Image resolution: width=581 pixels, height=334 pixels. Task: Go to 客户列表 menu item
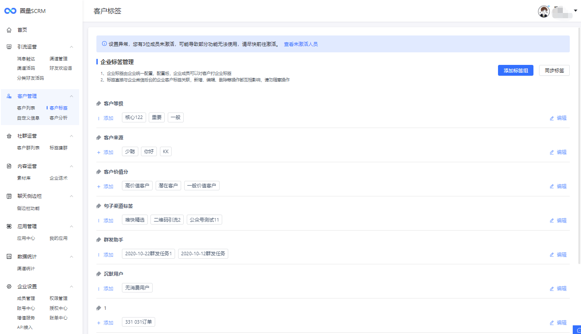[26, 108]
